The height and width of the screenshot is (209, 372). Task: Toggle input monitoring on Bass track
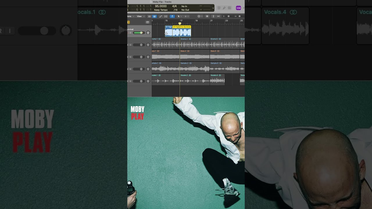[x=130, y=57]
